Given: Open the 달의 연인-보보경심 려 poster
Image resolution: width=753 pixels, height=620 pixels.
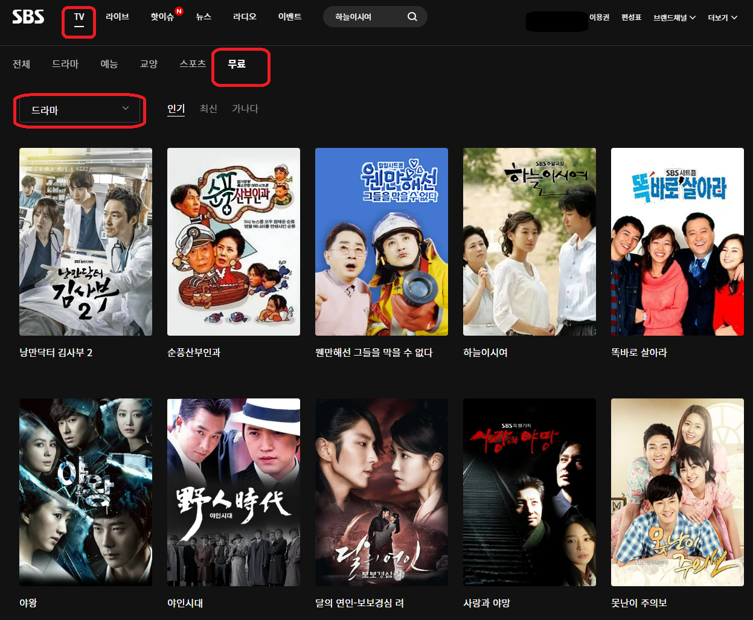Looking at the screenshot, I should click(382, 492).
